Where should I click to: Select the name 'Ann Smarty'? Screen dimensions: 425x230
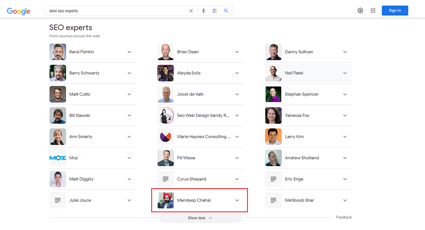pos(81,137)
